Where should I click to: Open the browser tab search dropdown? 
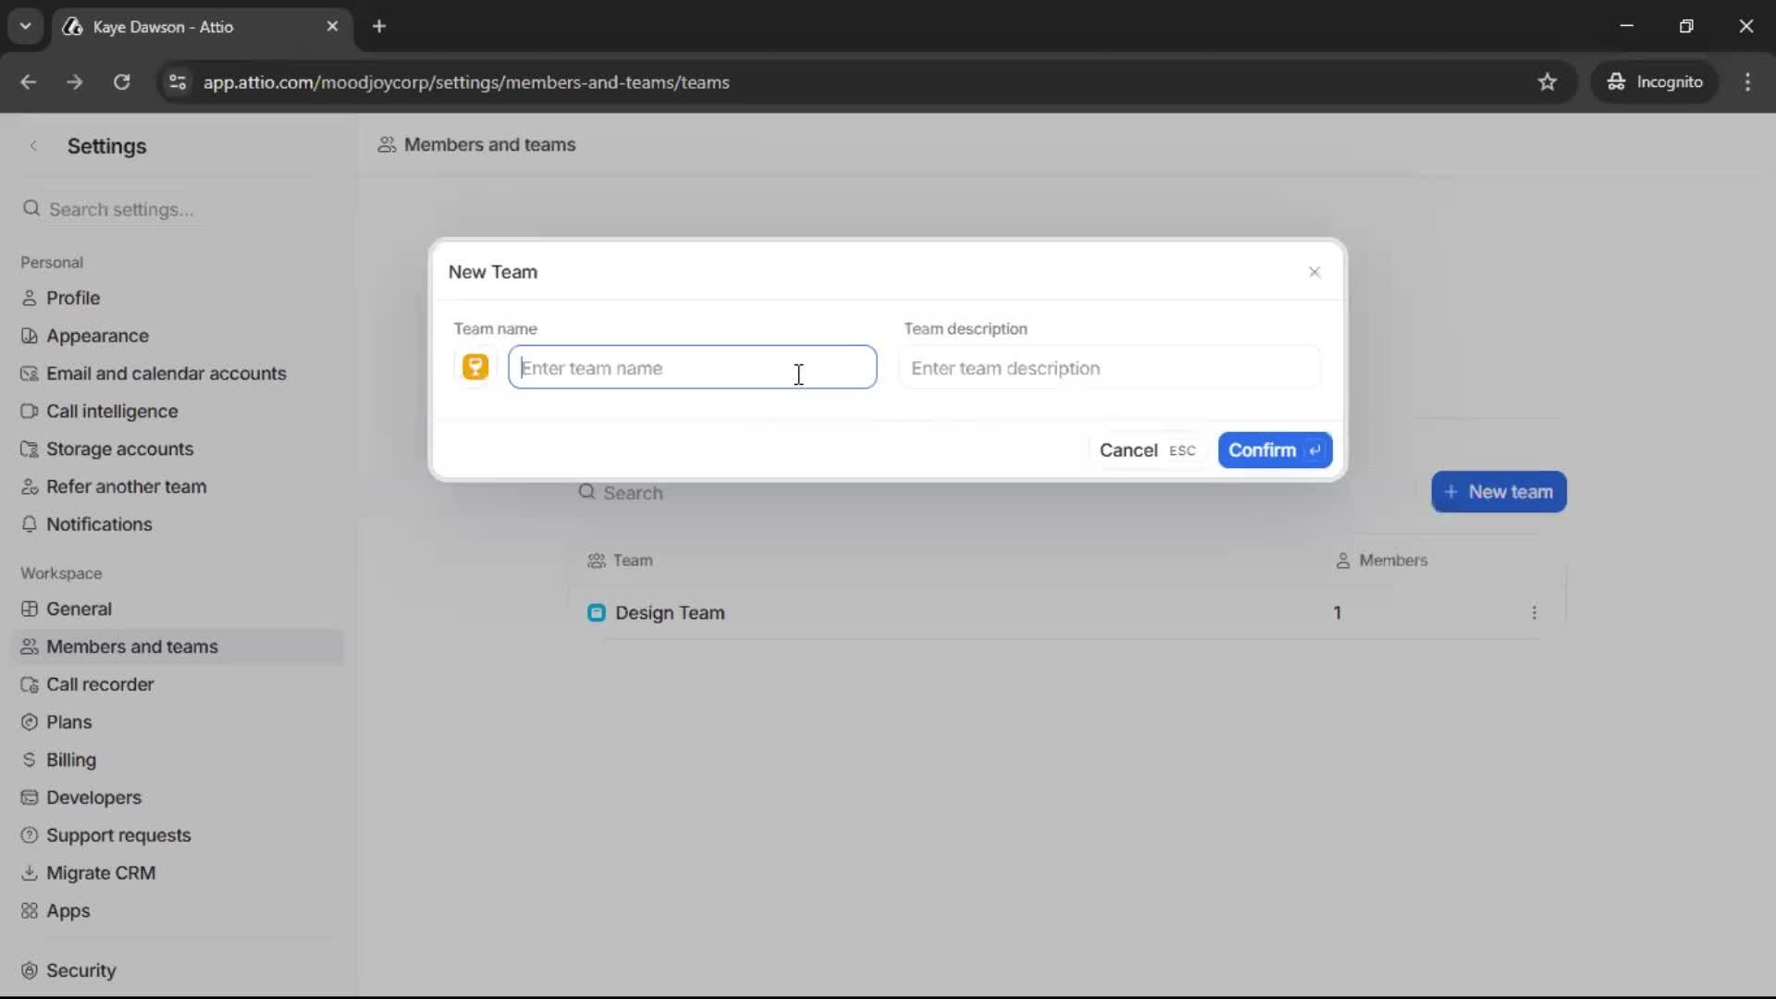point(25,26)
